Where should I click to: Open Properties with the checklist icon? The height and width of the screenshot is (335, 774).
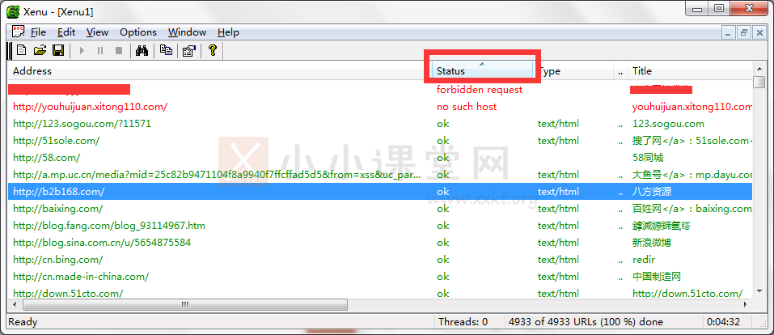click(x=189, y=50)
